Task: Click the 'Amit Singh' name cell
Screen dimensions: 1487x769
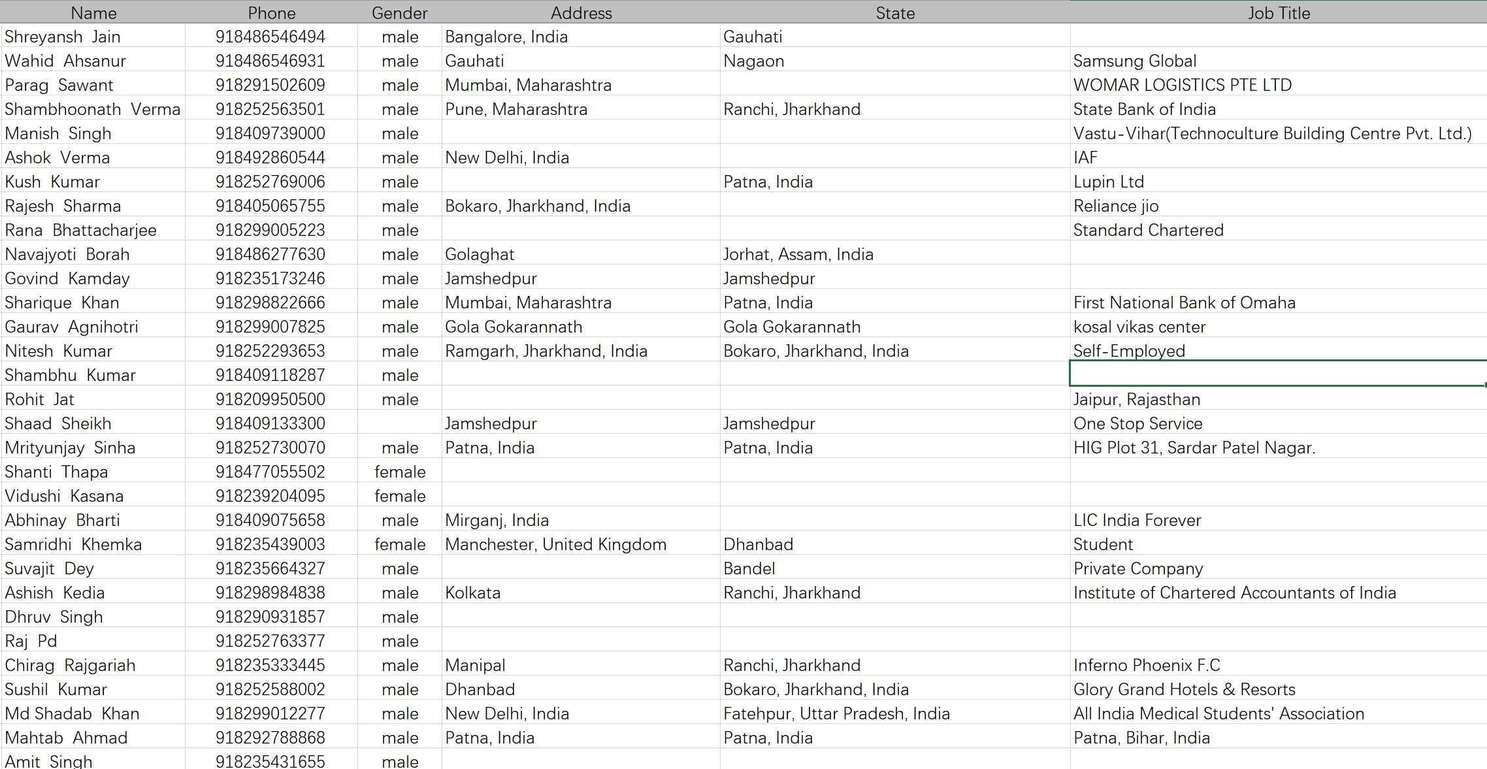Action: click(x=93, y=760)
